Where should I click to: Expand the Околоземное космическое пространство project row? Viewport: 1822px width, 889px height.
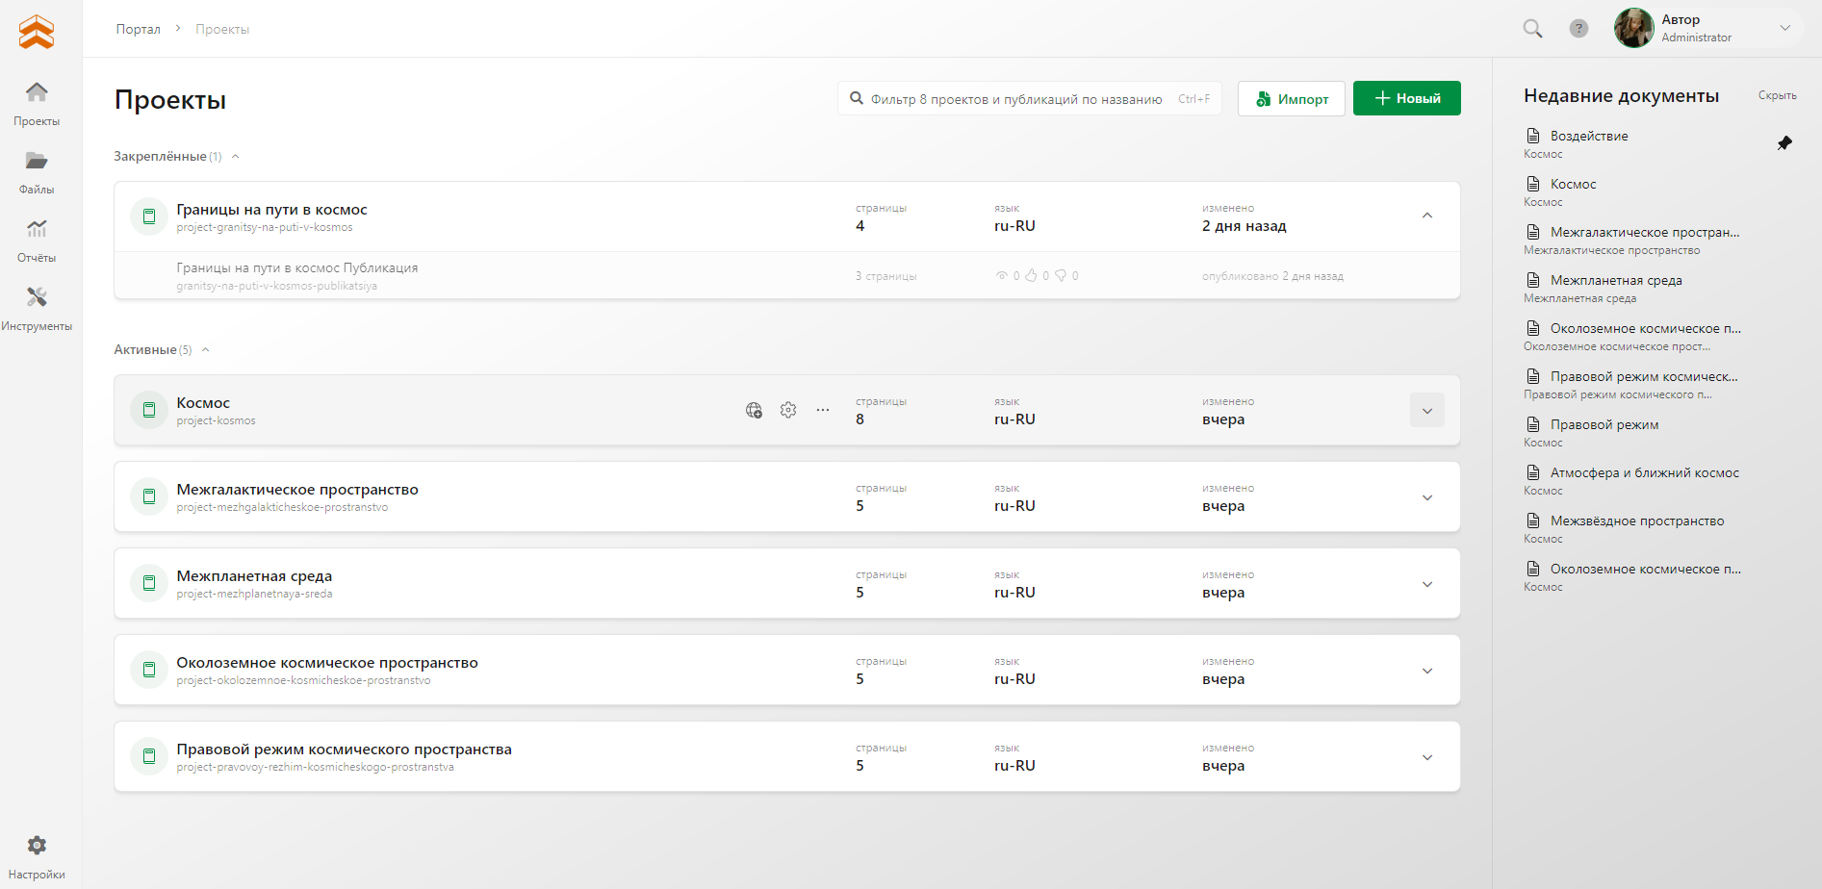pos(1427,671)
